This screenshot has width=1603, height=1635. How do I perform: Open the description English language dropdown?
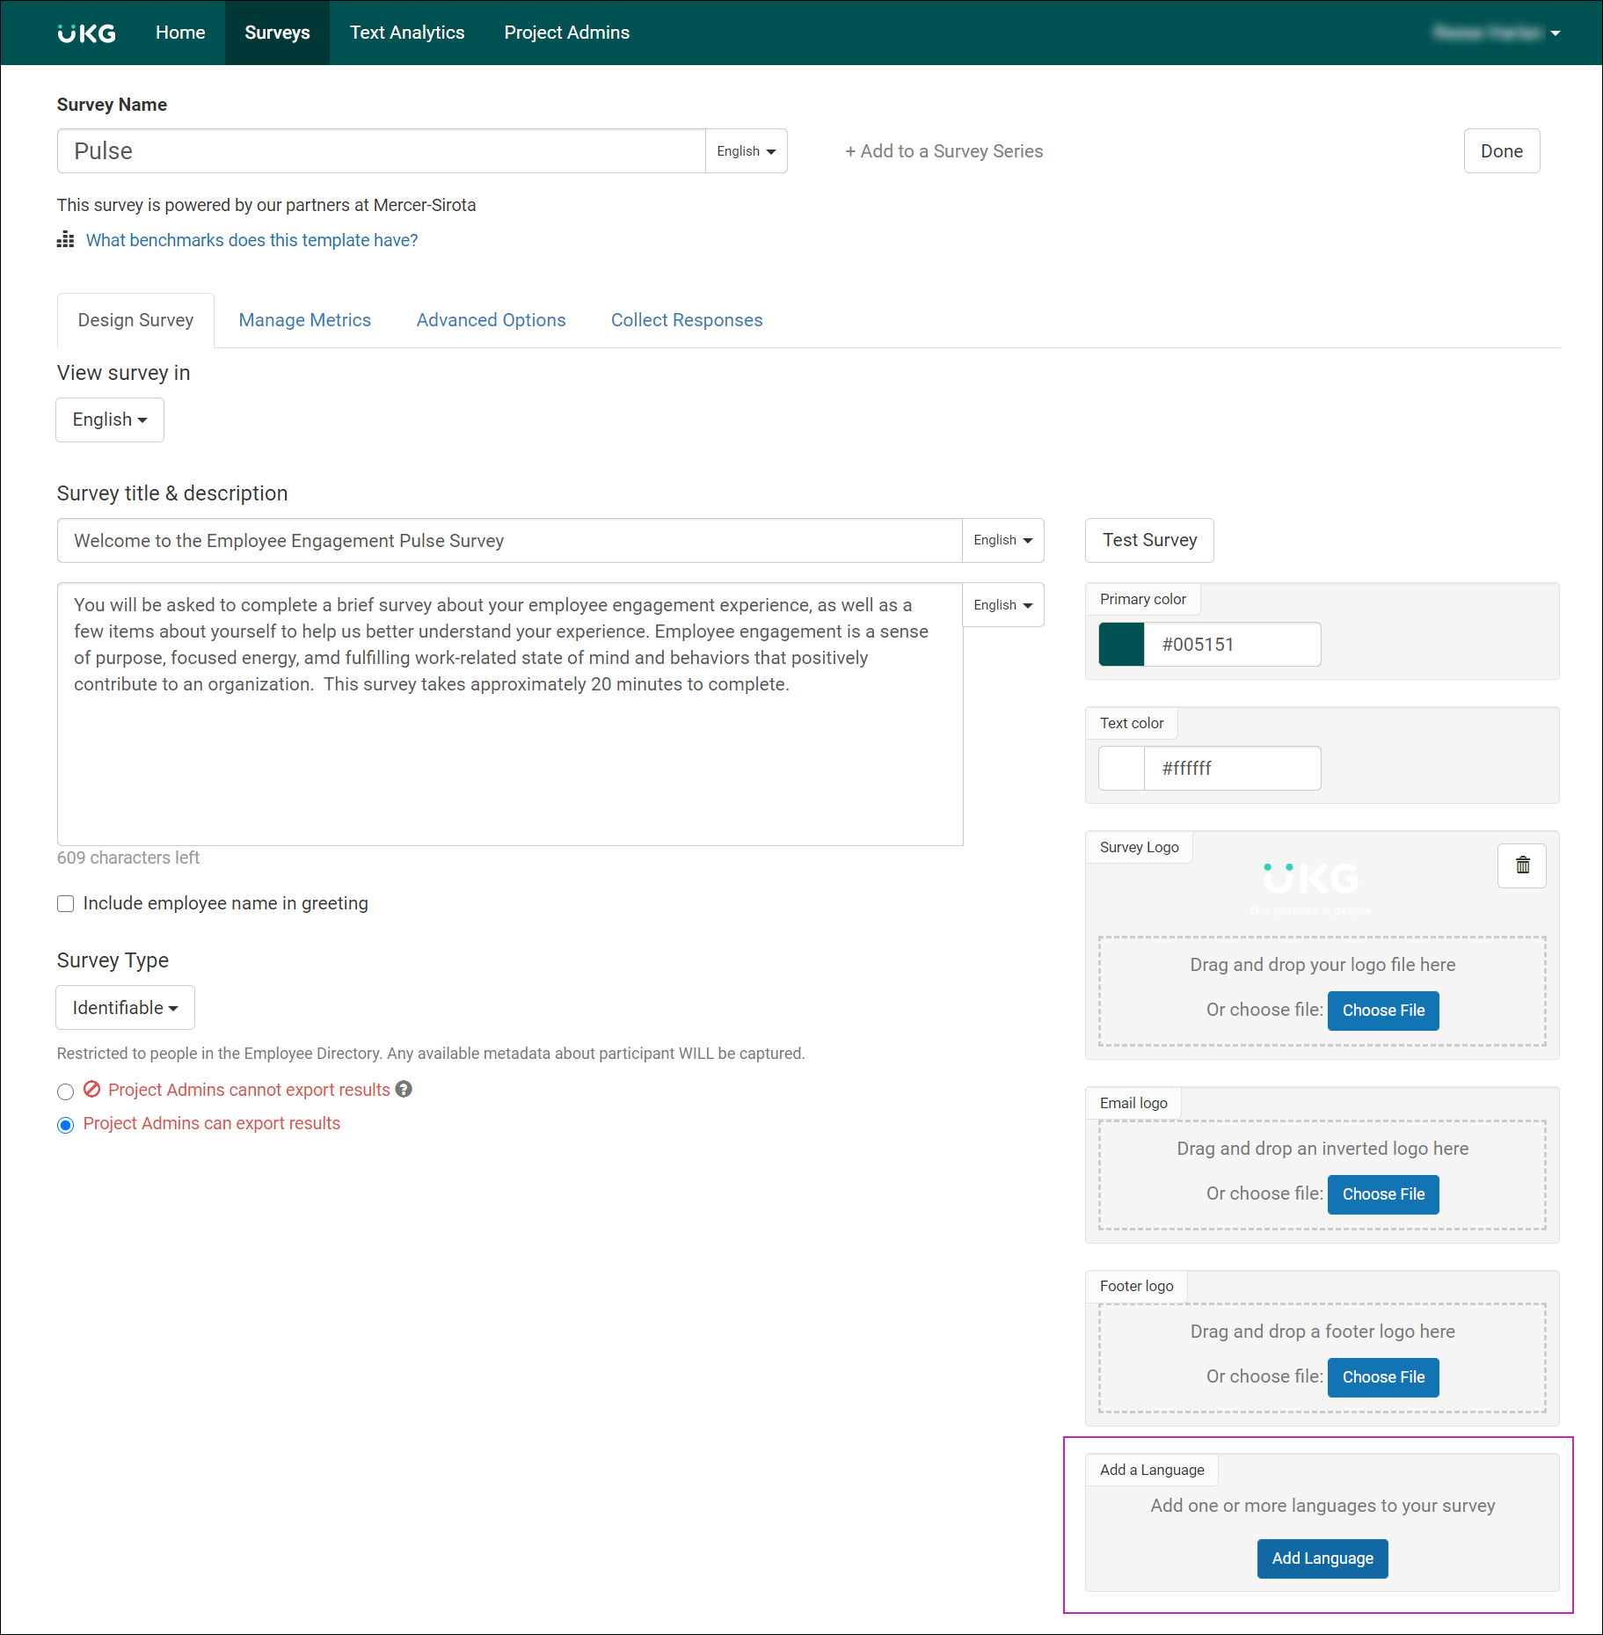click(x=1002, y=605)
